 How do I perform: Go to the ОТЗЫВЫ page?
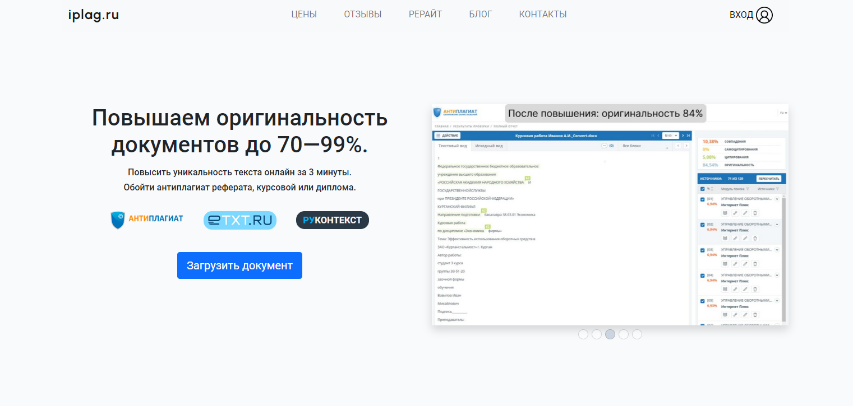(363, 15)
